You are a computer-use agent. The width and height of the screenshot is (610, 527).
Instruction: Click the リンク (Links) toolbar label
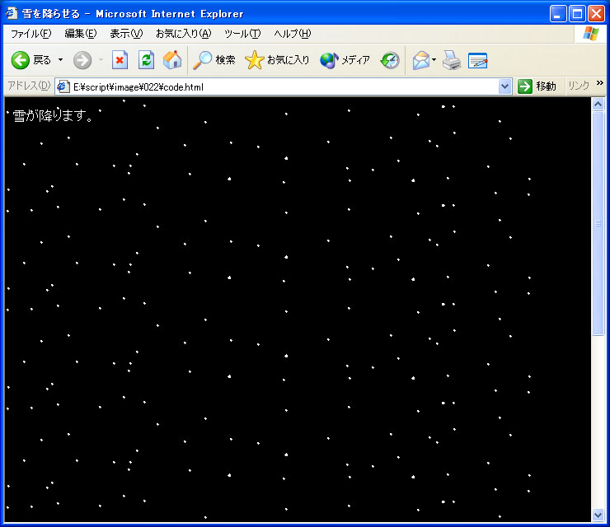point(579,86)
